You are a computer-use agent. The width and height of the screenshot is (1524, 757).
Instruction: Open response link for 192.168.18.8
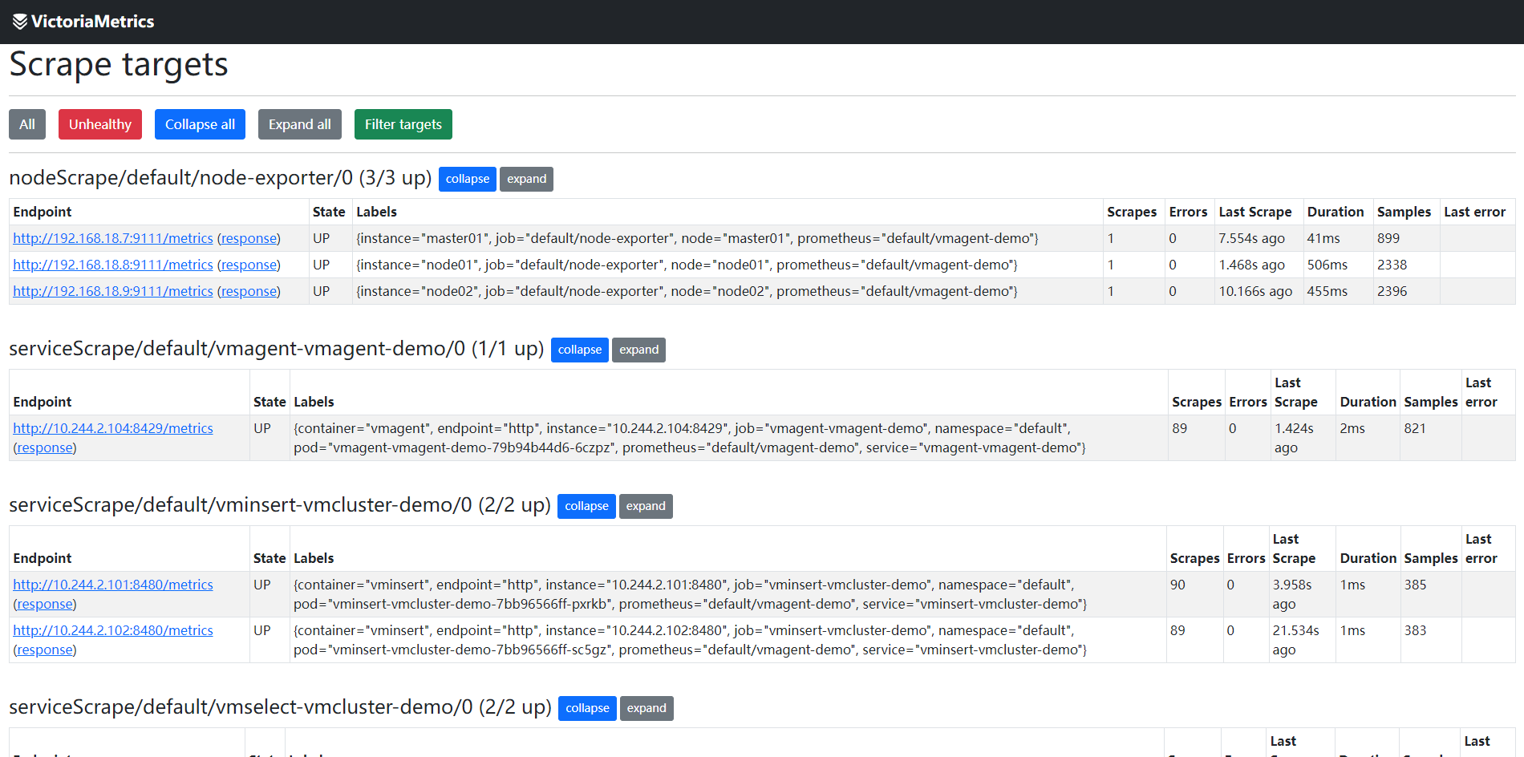pos(249,265)
